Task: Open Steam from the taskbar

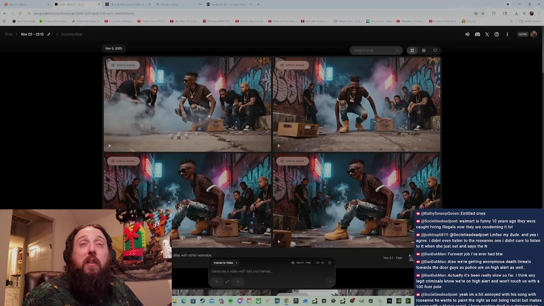Action: pyautogui.click(x=202, y=301)
